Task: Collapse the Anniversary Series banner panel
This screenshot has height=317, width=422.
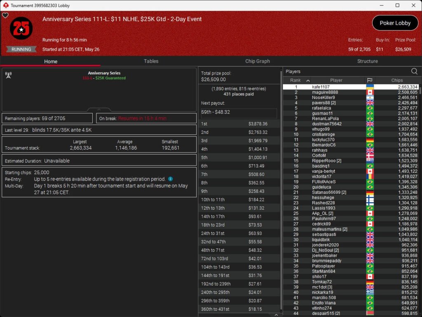Action: 99,110
